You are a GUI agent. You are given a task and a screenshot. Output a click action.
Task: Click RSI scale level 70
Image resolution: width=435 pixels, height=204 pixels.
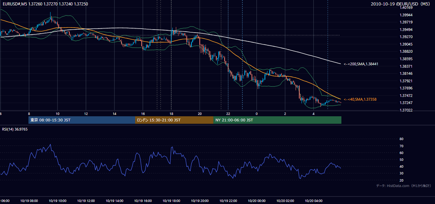pos(401,146)
